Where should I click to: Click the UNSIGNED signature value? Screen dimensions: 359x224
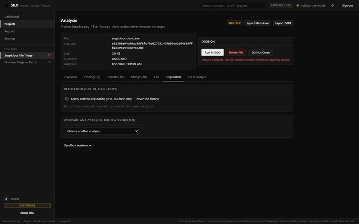tap(119, 59)
